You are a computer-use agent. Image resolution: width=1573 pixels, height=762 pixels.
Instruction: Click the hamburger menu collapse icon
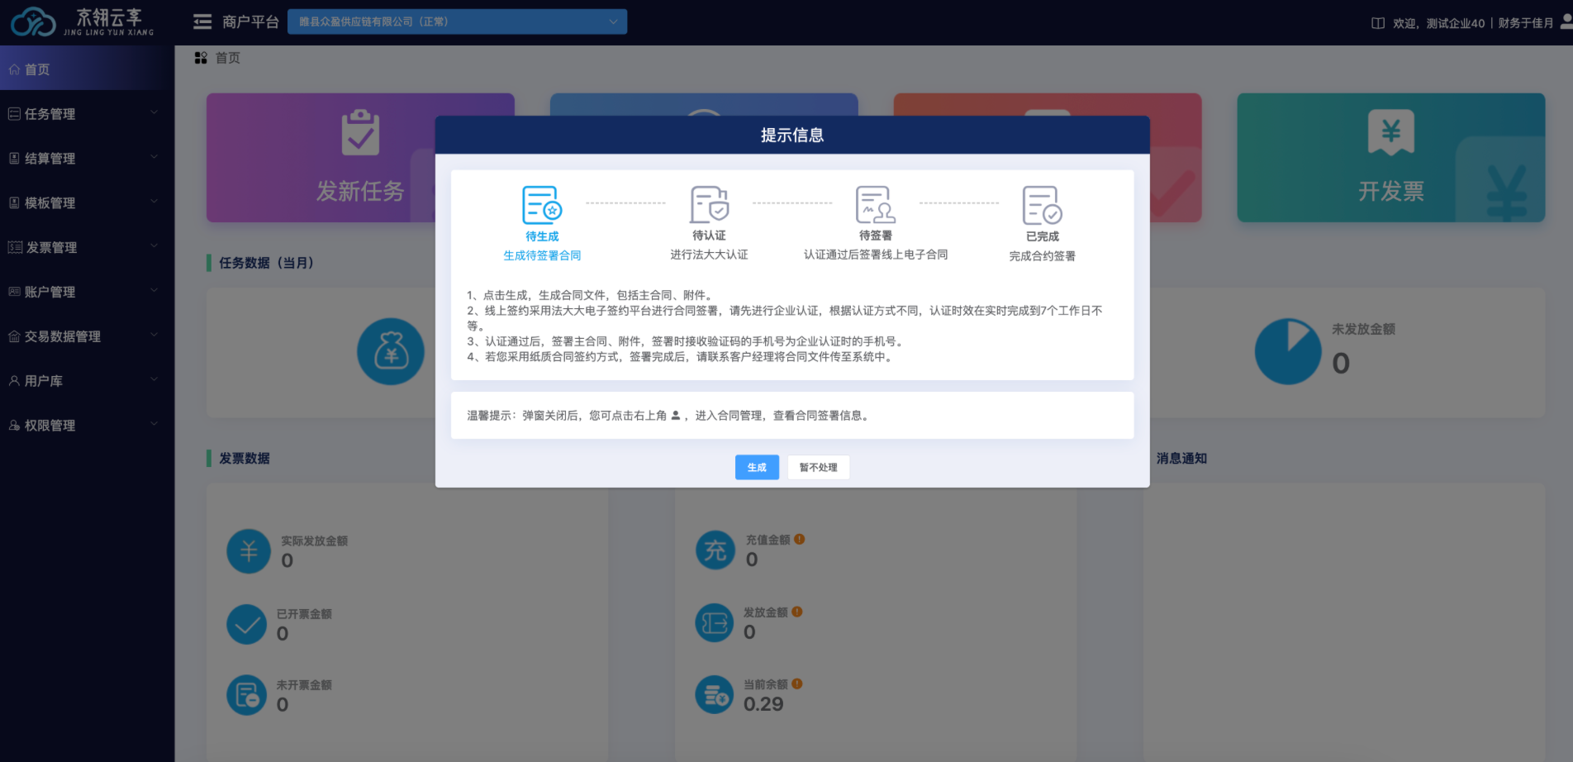(202, 22)
